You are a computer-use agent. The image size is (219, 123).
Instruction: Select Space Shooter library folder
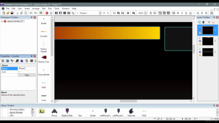(x=16, y=112)
